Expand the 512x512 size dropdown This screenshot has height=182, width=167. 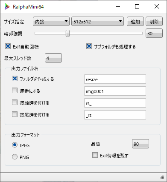point(97,21)
